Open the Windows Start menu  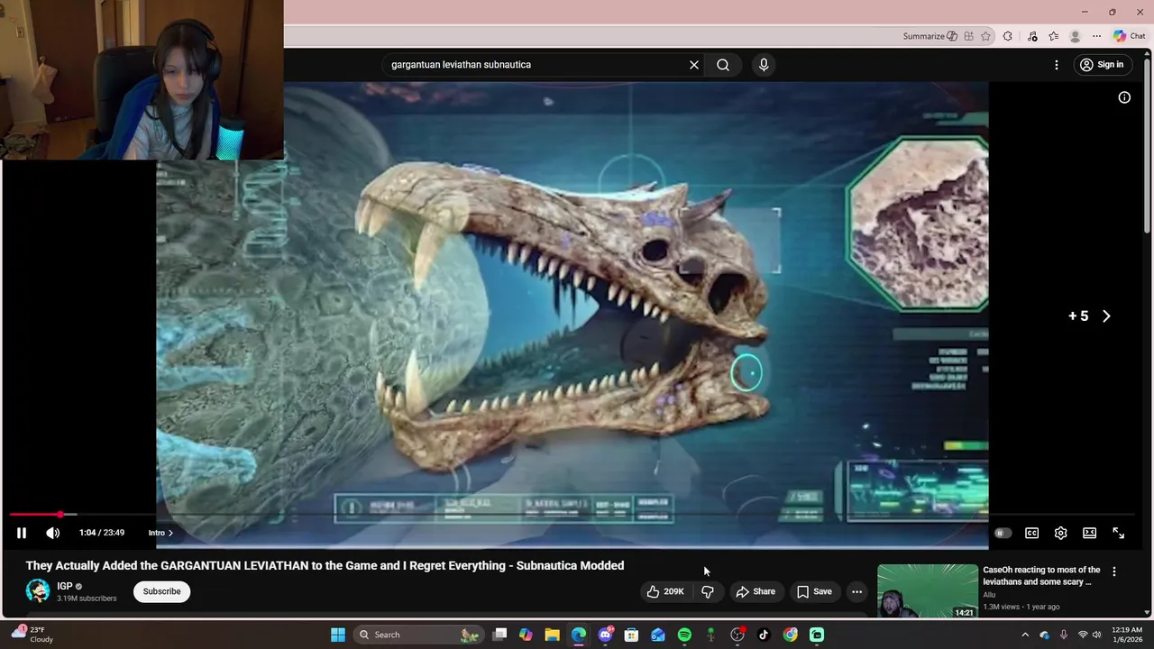[x=338, y=635]
